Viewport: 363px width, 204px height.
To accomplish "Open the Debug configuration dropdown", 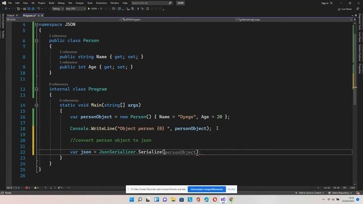I will [x=58, y=9].
